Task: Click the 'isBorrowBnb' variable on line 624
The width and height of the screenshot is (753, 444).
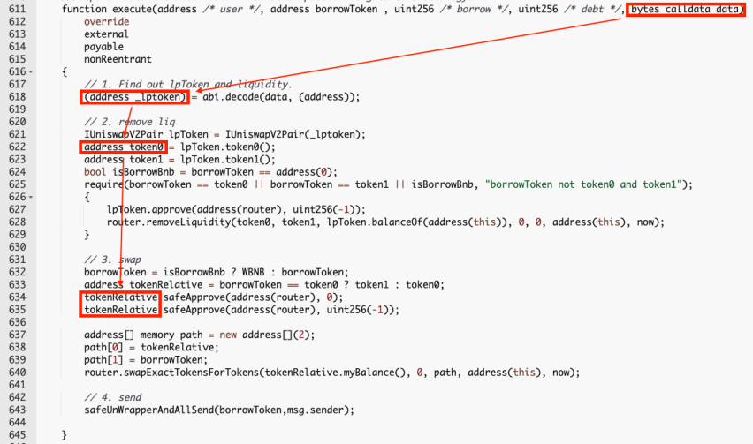Action: pyautogui.click(x=143, y=172)
